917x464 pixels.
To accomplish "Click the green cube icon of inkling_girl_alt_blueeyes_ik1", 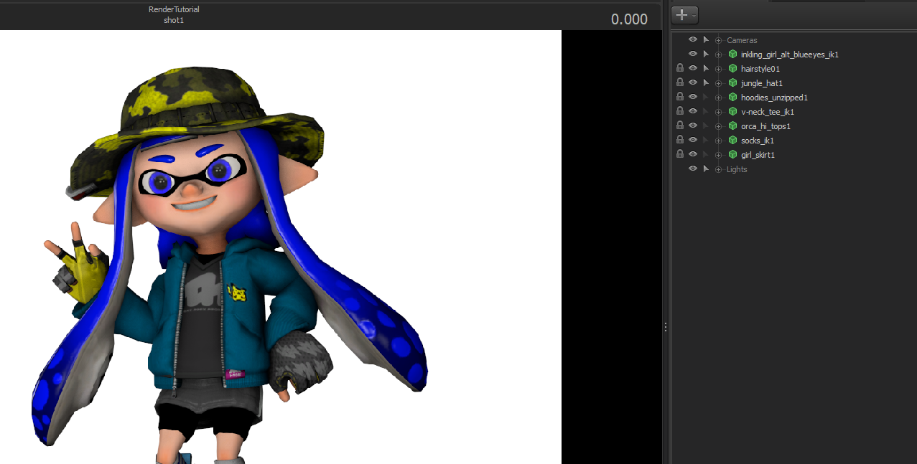I will 732,54.
